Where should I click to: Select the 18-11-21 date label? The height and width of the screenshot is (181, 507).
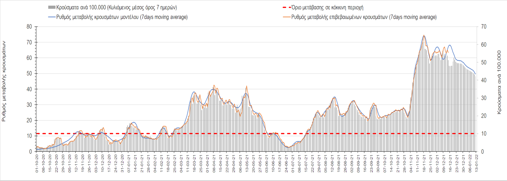click(x=424, y=164)
